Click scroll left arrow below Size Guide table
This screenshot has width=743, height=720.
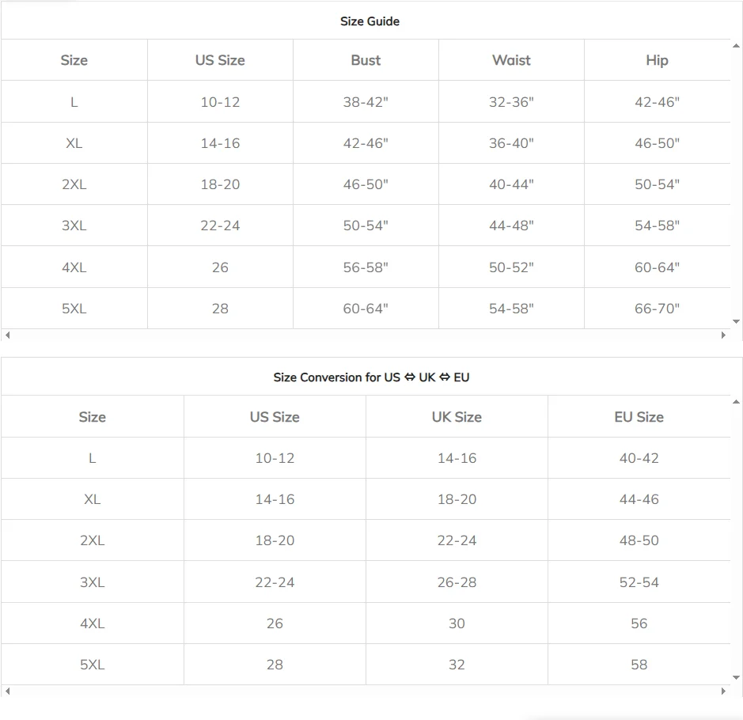coord(8,335)
